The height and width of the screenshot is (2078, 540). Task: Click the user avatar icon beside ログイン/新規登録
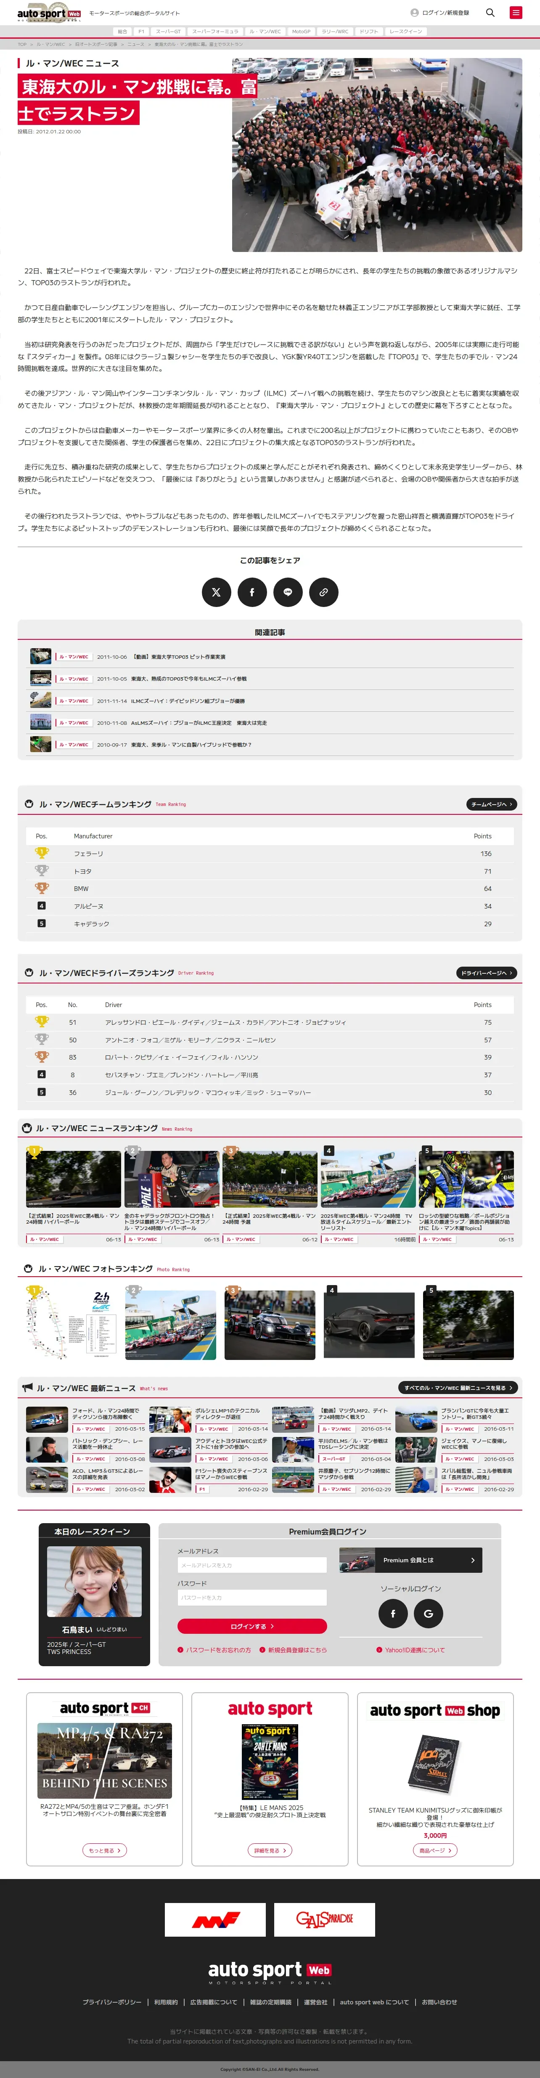tap(414, 13)
